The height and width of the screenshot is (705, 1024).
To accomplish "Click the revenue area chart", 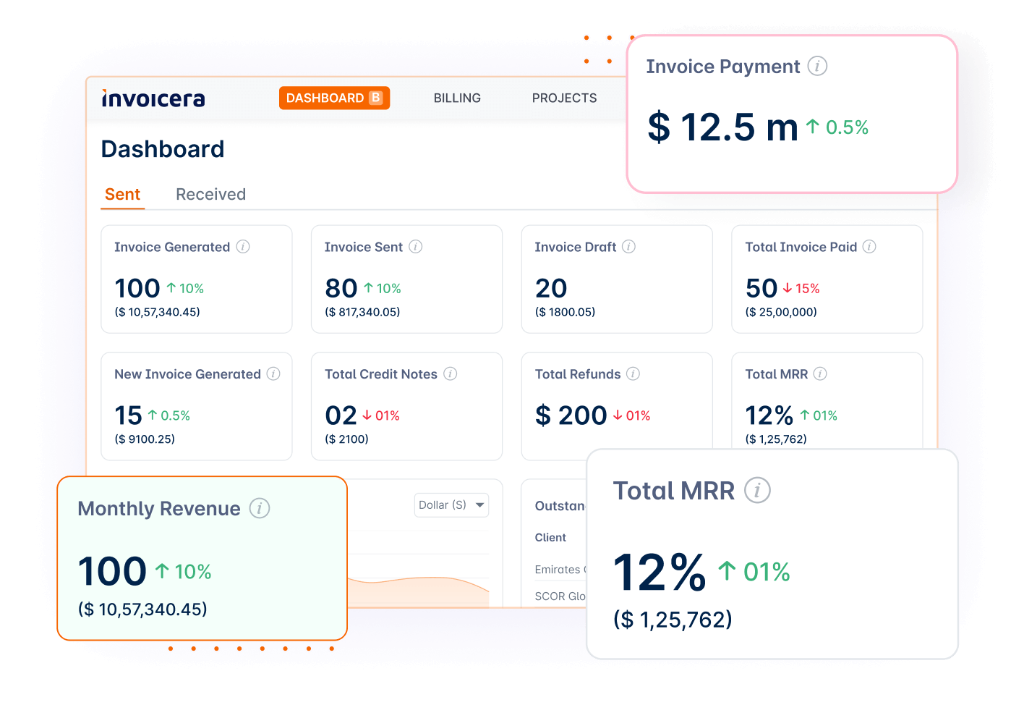I will pyautogui.click(x=418, y=591).
